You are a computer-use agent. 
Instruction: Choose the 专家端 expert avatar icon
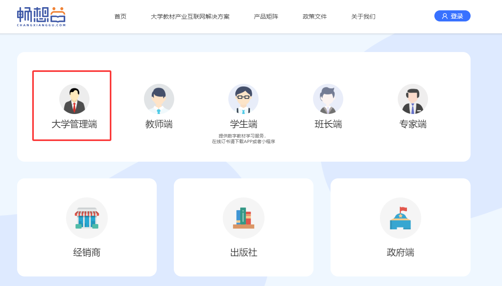[x=413, y=99]
